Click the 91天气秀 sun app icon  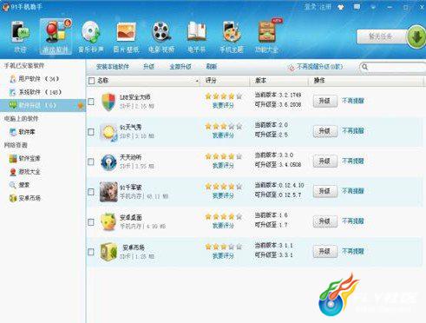point(108,132)
